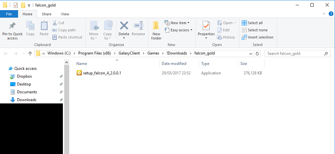Select setup_falcon_4_2.0.0.1 file

click(x=102, y=73)
